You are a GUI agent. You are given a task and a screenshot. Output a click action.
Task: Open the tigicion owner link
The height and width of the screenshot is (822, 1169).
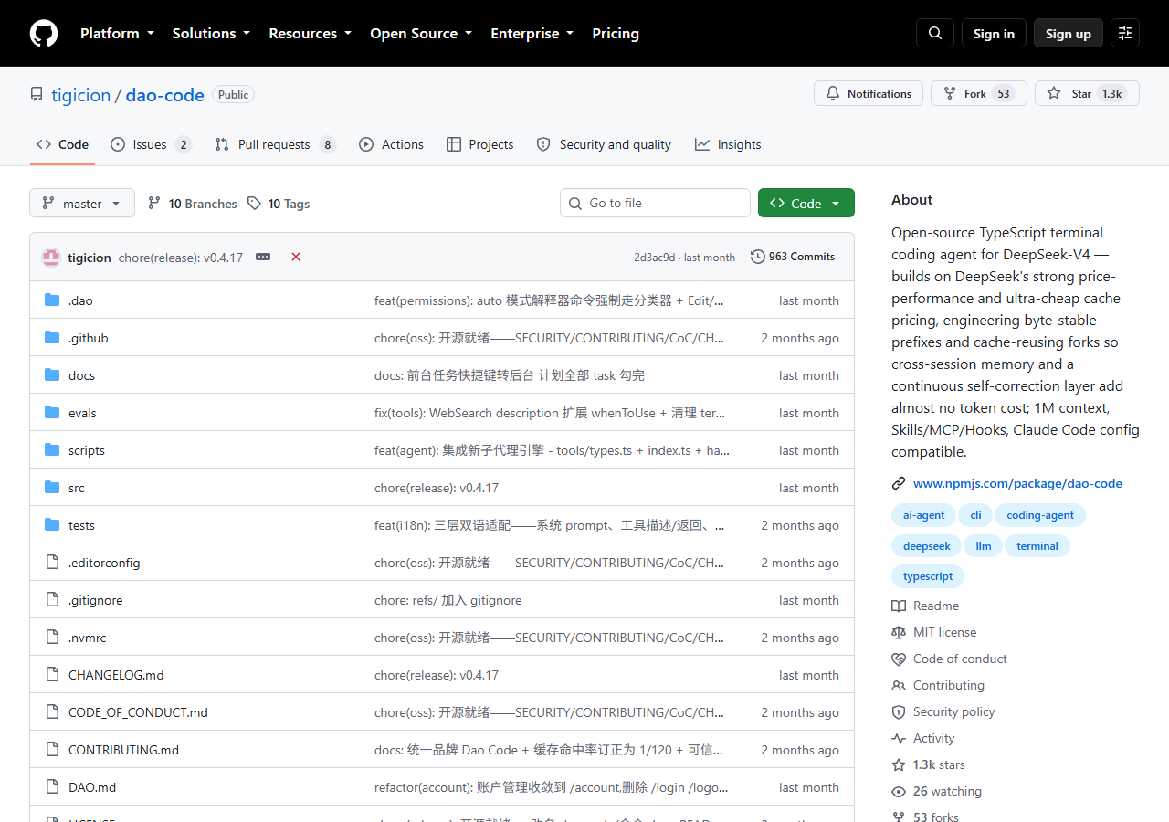point(81,95)
